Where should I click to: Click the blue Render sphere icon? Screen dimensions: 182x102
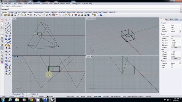88,15
